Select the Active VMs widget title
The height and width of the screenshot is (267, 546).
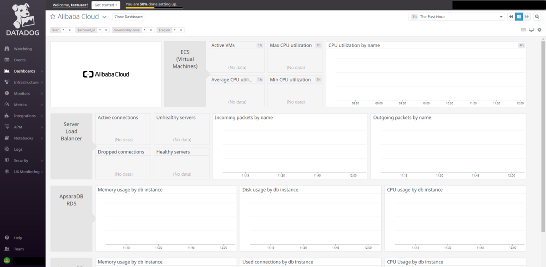point(223,45)
